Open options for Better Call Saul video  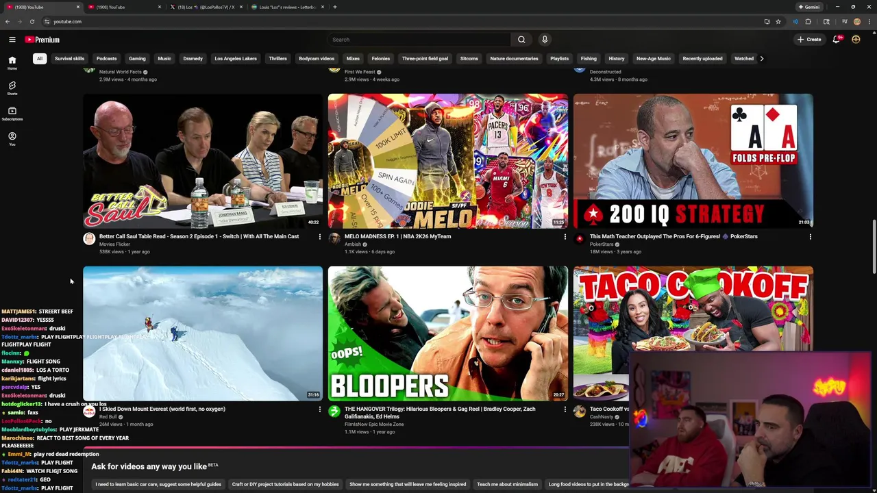click(x=319, y=237)
